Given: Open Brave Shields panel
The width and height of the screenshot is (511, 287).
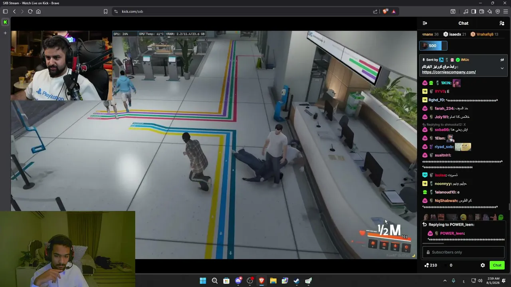Looking at the screenshot, I should [x=385, y=12].
